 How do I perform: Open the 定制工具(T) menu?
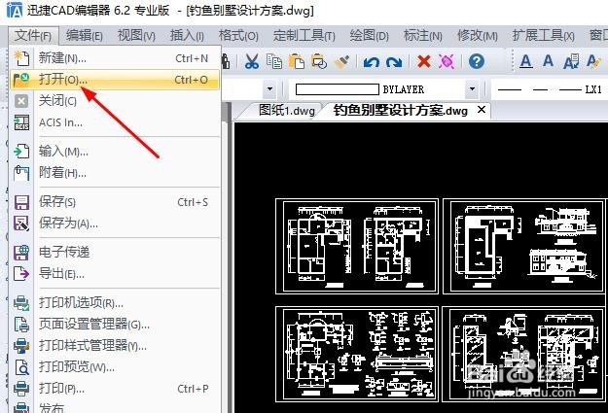(x=304, y=36)
